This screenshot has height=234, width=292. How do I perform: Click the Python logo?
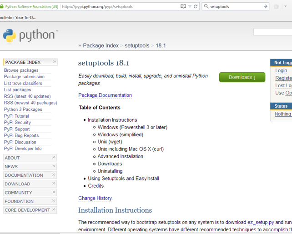tap(30, 35)
